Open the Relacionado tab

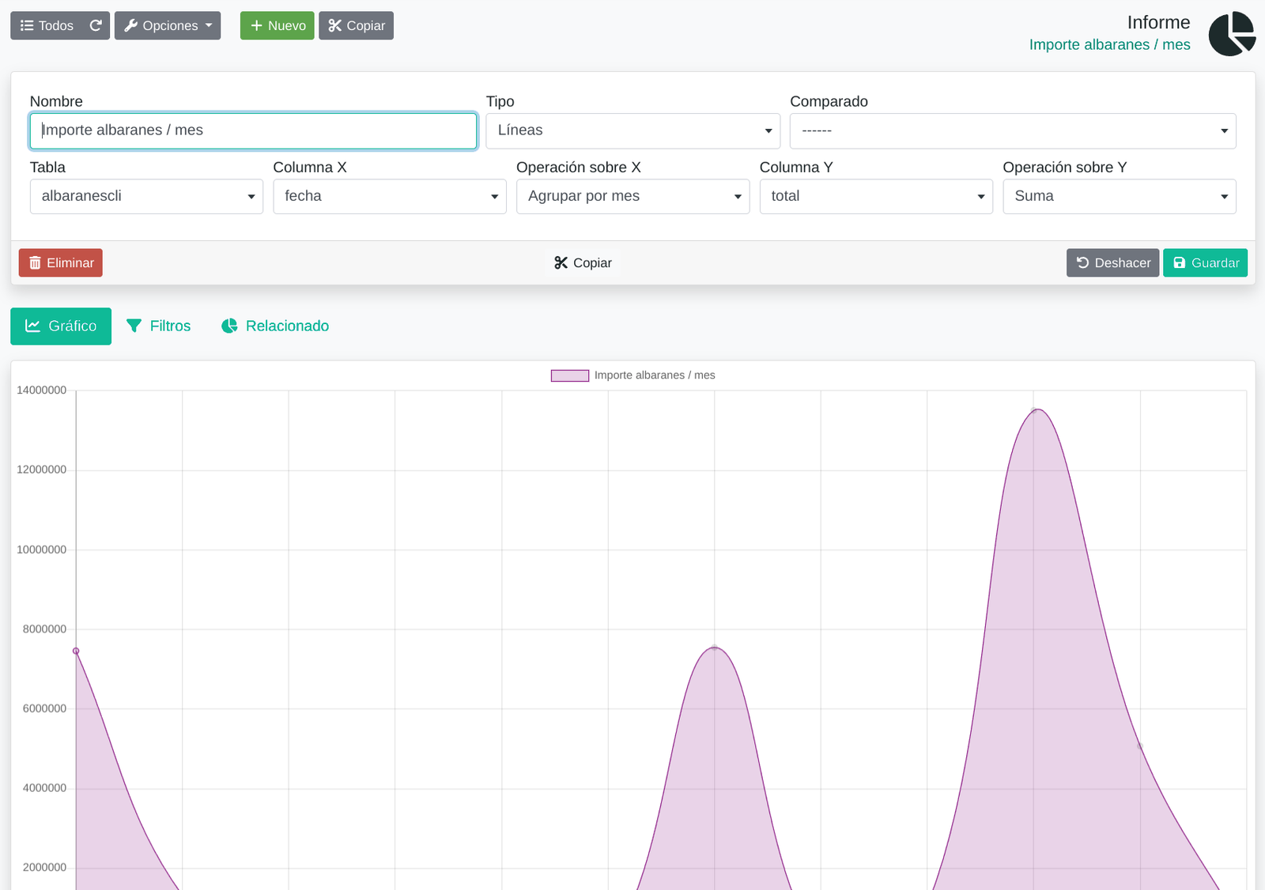tap(275, 326)
